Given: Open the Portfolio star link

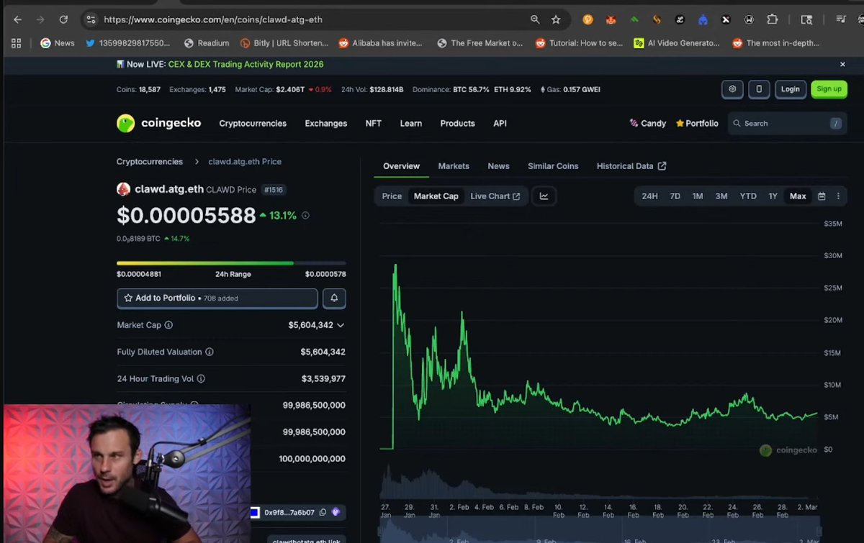Looking at the screenshot, I should [697, 124].
